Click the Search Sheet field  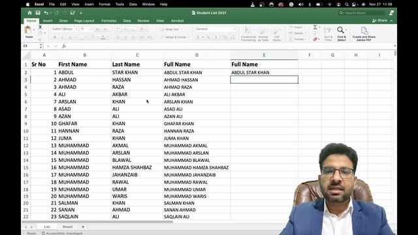[x=361, y=13]
